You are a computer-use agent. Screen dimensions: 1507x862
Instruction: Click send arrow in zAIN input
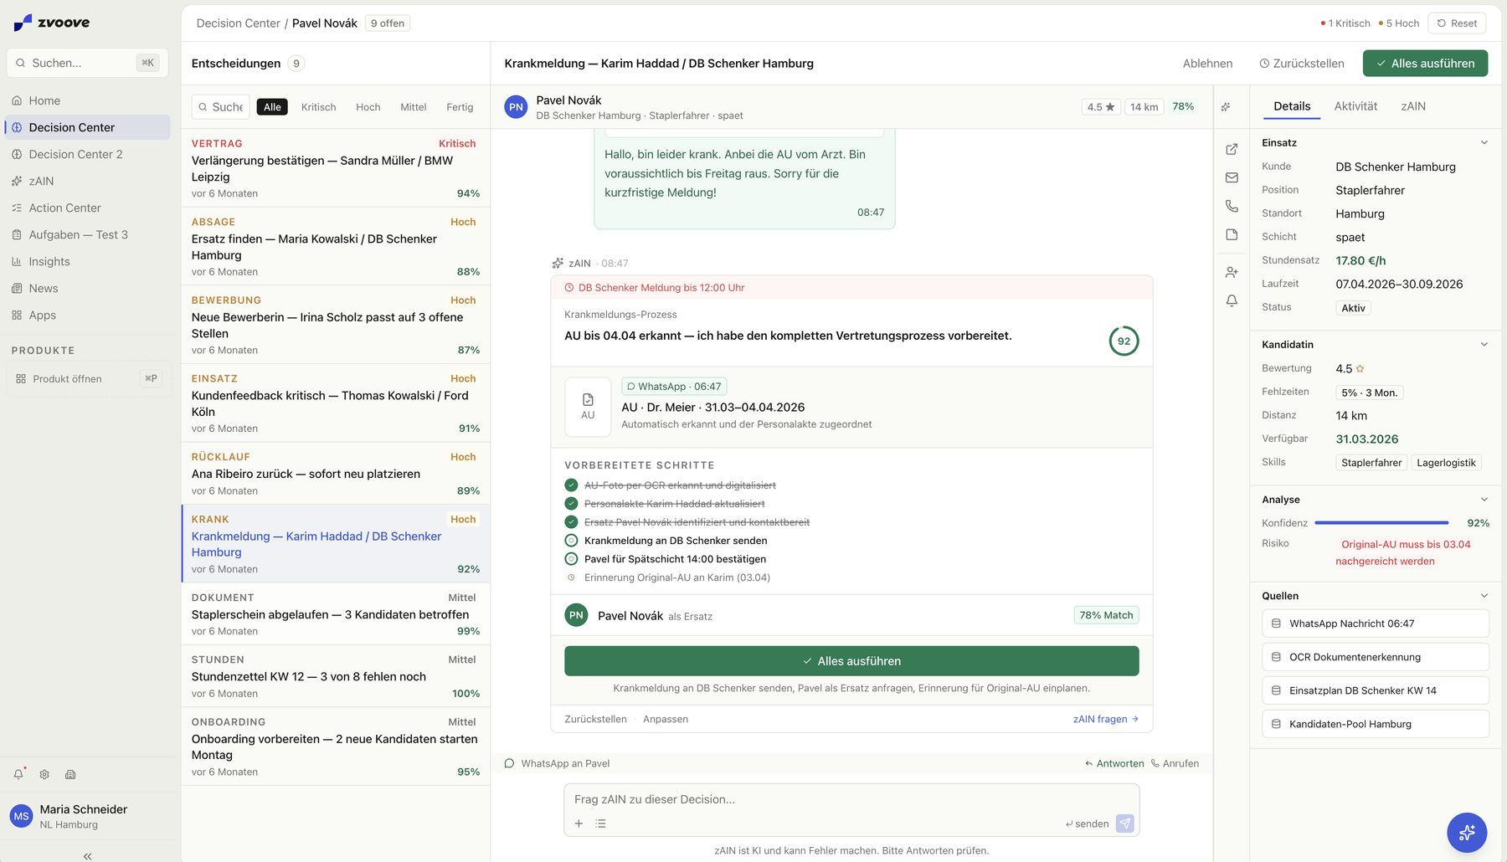[x=1125, y=824]
